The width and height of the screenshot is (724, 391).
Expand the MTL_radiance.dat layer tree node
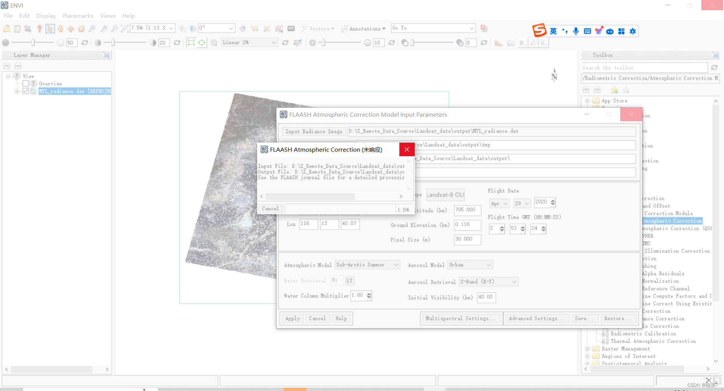click(x=17, y=91)
